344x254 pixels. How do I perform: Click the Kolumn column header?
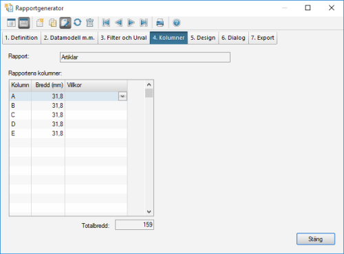(x=20, y=85)
